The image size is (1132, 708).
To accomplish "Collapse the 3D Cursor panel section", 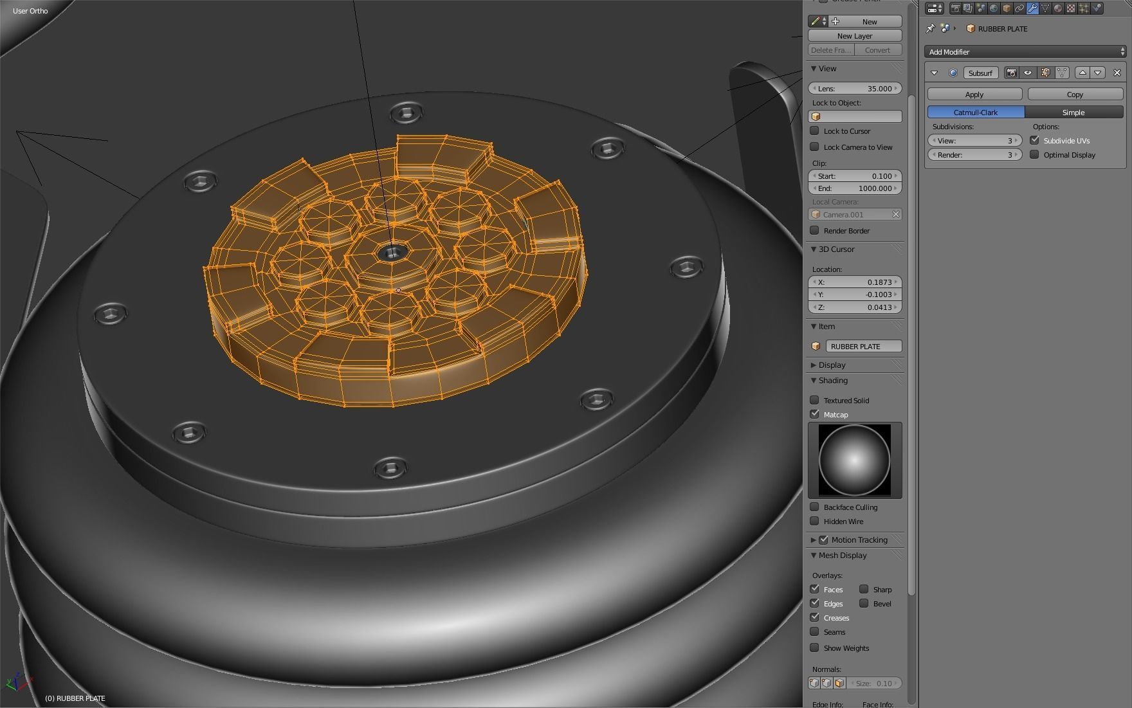I will click(x=813, y=249).
